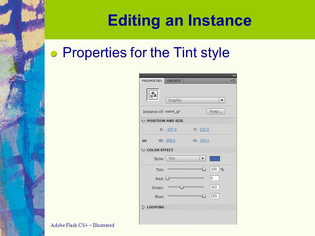Click the Blue slider handle
Image resolution: width=315 pixels, height=236 pixels.
(x=204, y=196)
